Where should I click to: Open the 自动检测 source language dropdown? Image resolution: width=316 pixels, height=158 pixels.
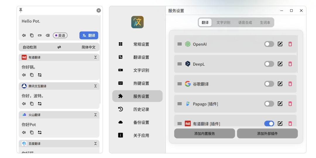(x=30, y=47)
